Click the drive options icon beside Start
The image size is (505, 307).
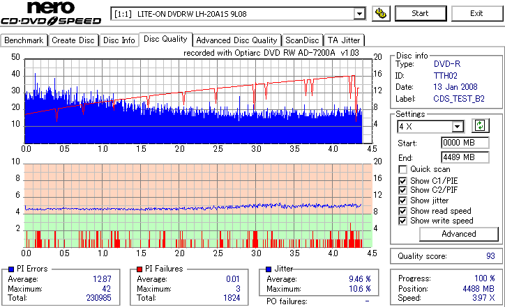point(381,13)
